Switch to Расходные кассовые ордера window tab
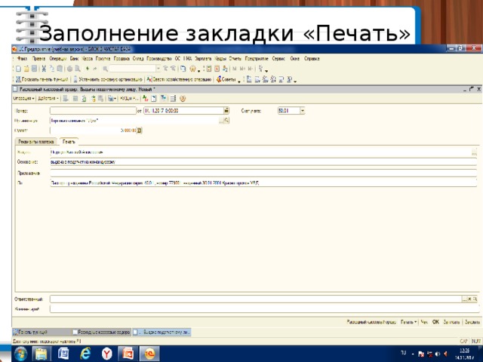Screen dimensions: 483x362 click(x=101, y=332)
